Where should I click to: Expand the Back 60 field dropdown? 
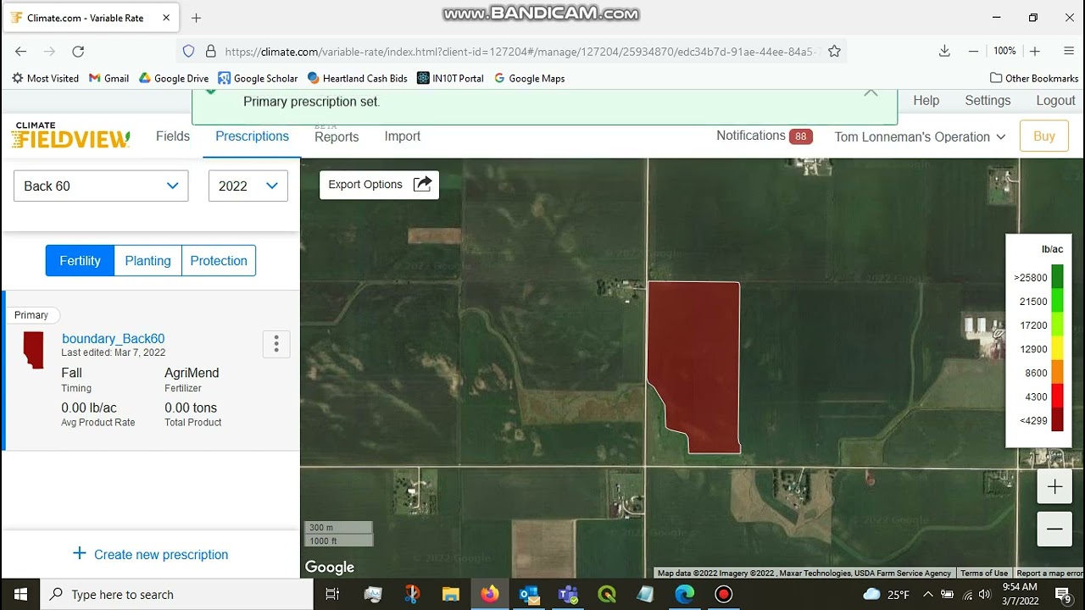[101, 186]
